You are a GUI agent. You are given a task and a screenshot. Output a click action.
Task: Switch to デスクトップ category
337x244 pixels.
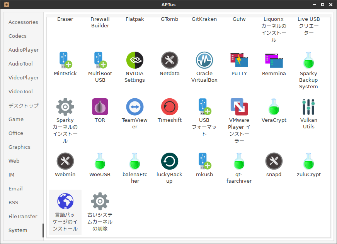click(x=24, y=106)
